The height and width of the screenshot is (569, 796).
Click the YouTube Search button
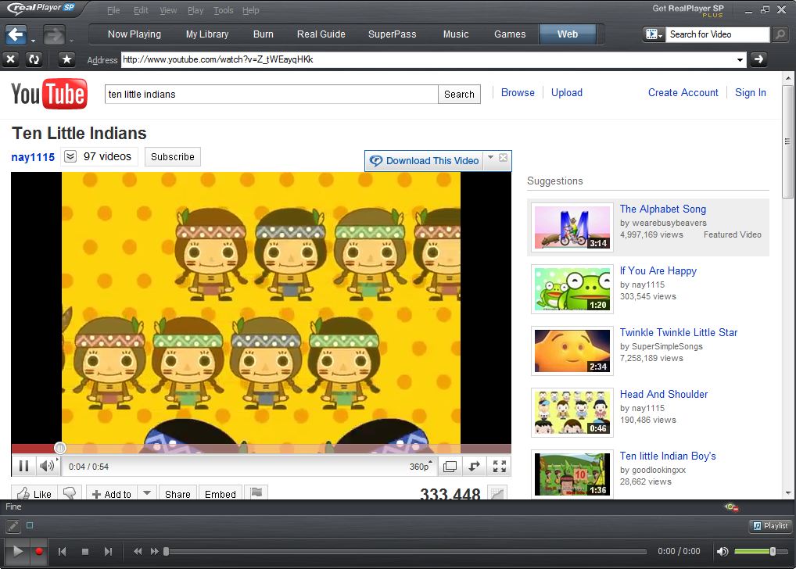(x=459, y=95)
